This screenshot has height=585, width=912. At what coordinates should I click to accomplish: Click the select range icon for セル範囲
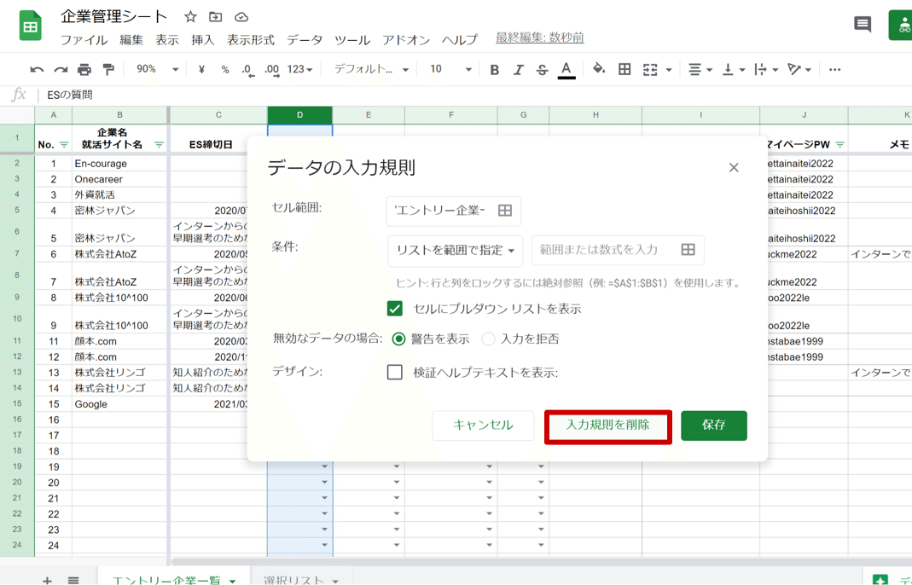click(505, 211)
